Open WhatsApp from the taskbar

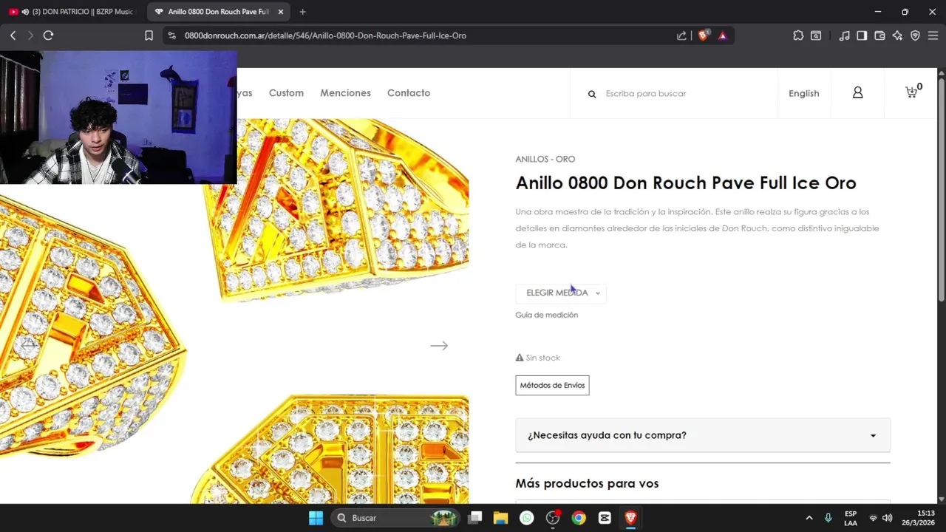tap(526, 518)
